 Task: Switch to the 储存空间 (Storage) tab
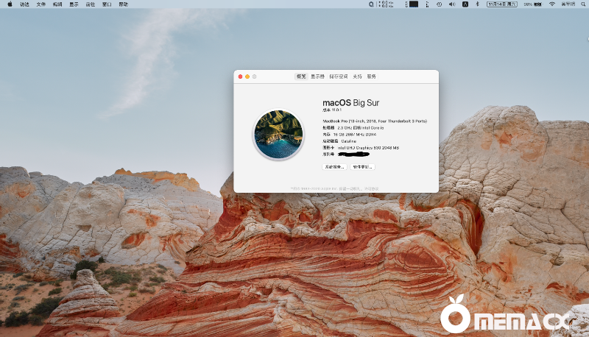coord(338,77)
